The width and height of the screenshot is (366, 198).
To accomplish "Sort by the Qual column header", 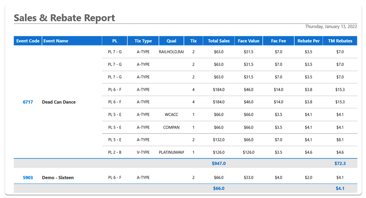I will 171,41.
